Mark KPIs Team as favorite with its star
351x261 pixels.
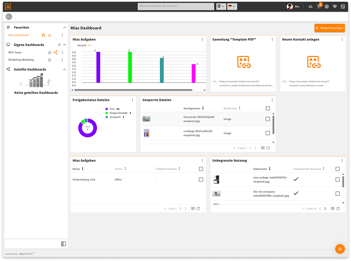49,52
